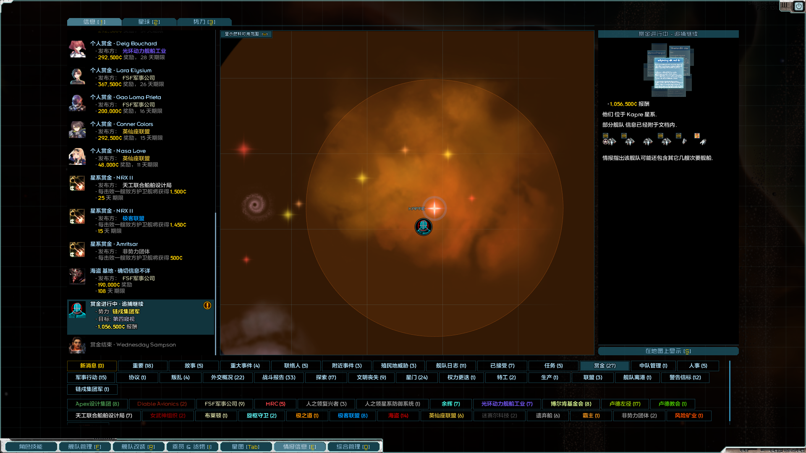Toggle the 赏金 (27) filter tag
Image resolution: width=806 pixels, height=453 pixels.
604,366
